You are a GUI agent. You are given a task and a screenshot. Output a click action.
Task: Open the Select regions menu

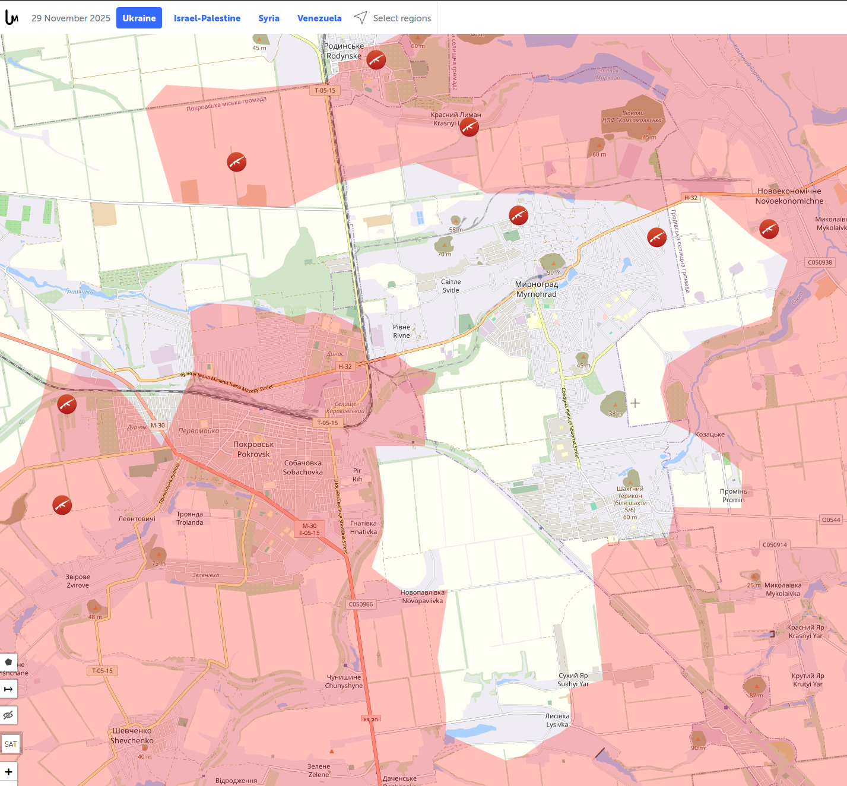[x=402, y=18]
